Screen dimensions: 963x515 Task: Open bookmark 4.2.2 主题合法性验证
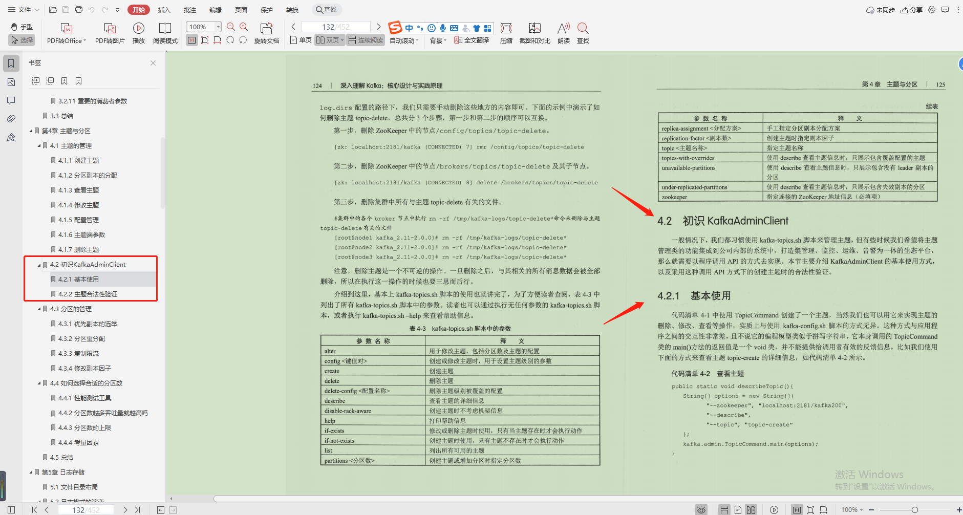tap(88, 294)
